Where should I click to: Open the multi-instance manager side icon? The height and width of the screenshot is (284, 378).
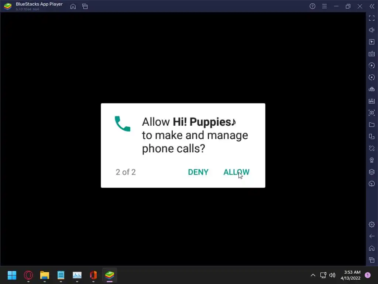pos(372,136)
